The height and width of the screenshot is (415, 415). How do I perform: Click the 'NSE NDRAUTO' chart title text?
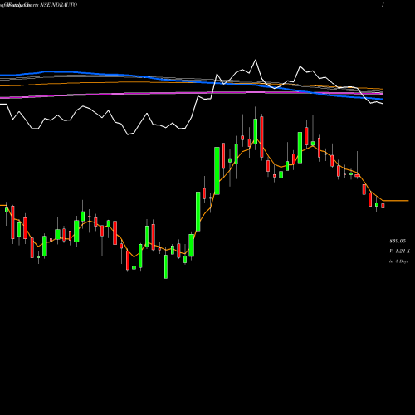pyautogui.click(x=59, y=5)
